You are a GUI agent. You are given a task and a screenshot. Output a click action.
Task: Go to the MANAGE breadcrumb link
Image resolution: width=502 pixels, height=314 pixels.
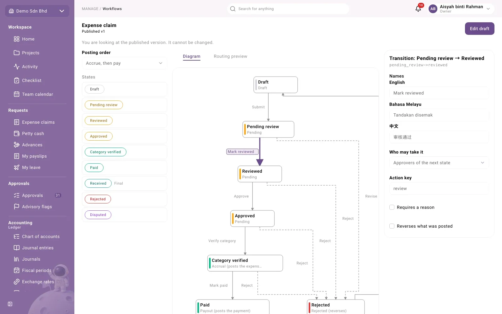[90, 9]
